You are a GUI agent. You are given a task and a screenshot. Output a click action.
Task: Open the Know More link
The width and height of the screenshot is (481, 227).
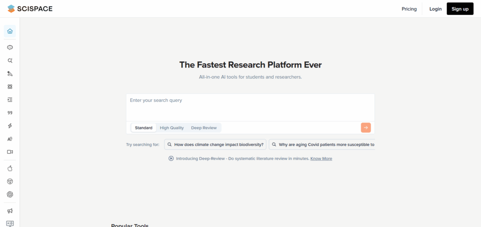click(321, 159)
